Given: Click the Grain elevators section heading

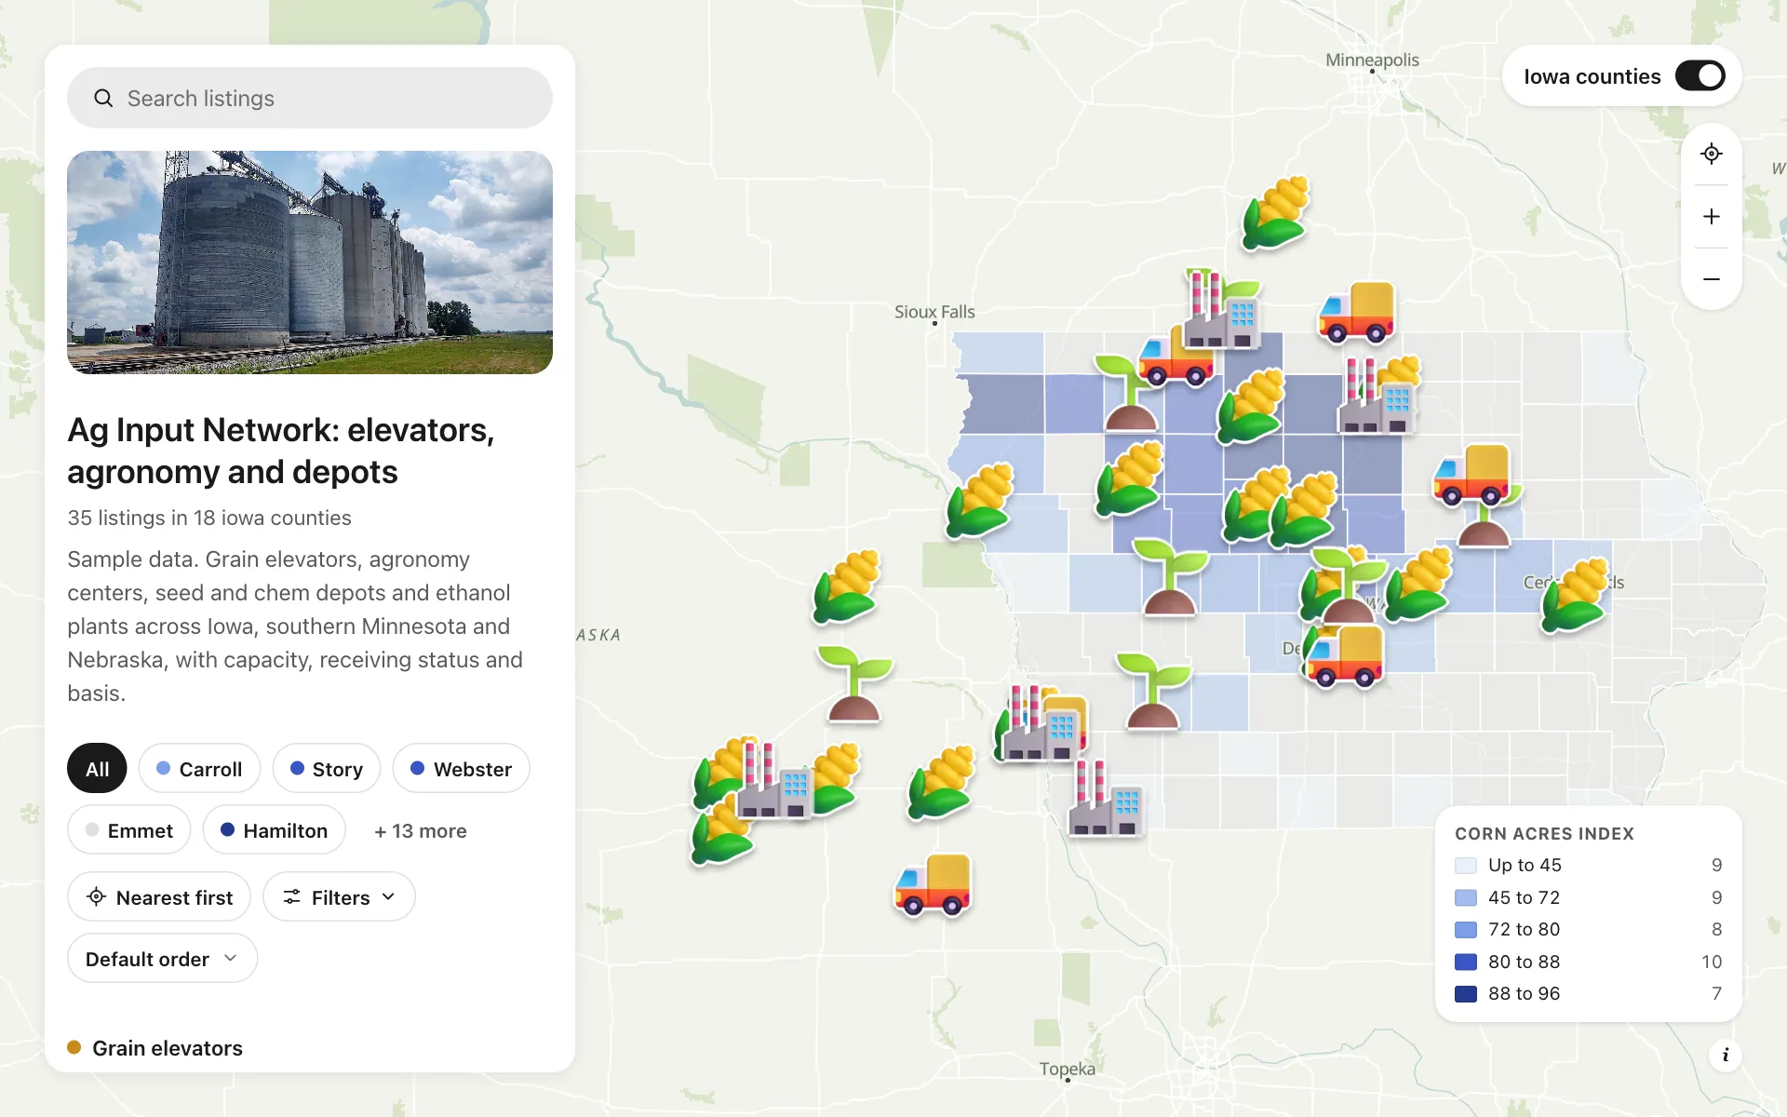Looking at the screenshot, I should point(168,1048).
